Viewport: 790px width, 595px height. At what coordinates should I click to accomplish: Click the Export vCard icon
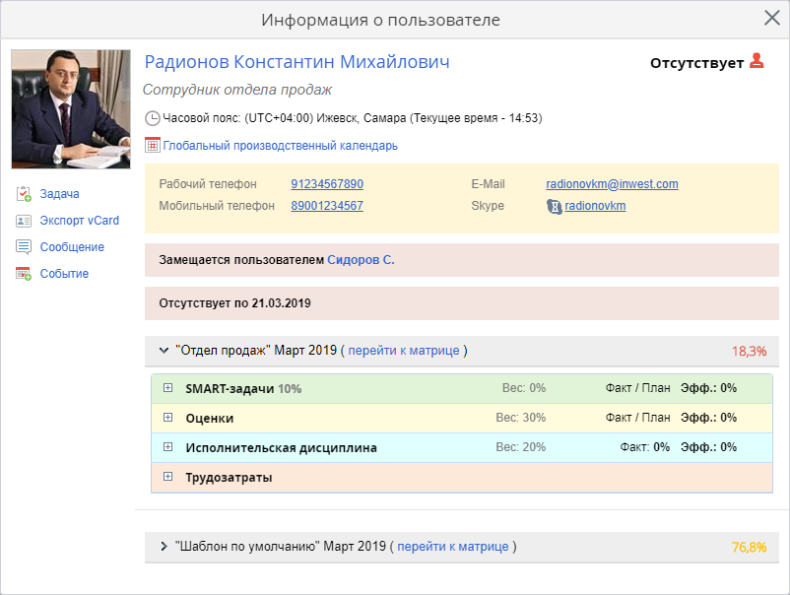[x=24, y=221]
